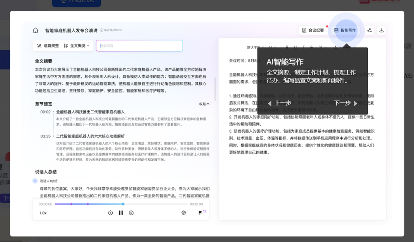Select the 智能写作 AI writing tab
Viewport: 414px width, 242px height.
pyautogui.click(x=345, y=30)
